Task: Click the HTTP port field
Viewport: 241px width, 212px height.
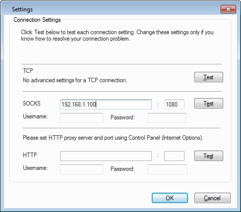Action: (x=174, y=156)
